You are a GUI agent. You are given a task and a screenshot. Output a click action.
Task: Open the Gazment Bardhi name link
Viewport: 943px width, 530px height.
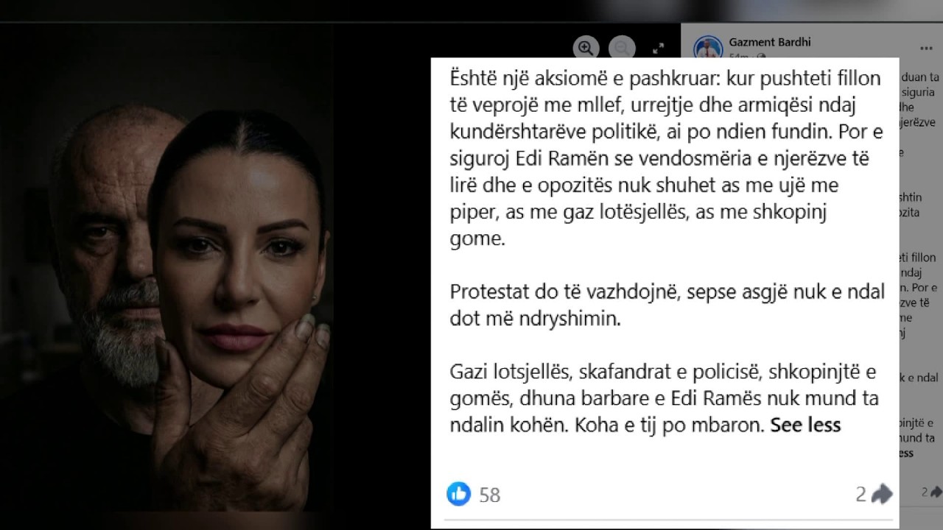pos(770,42)
